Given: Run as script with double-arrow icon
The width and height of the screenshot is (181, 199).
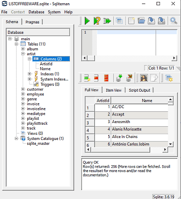Looking at the screenshot, I should coord(107,21).
